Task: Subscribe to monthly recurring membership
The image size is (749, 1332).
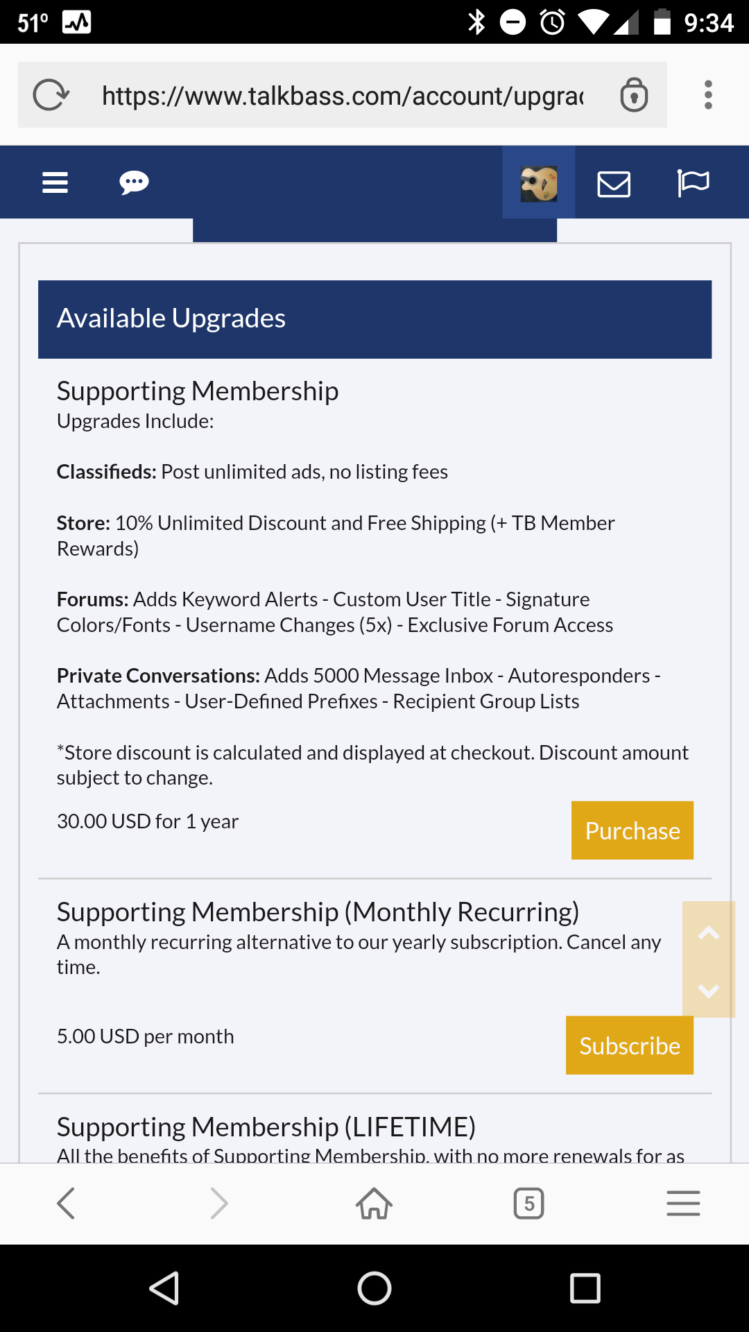Action: 630,1045
